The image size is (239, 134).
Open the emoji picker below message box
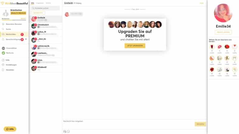pyautogui.click(x=68, y=132)
